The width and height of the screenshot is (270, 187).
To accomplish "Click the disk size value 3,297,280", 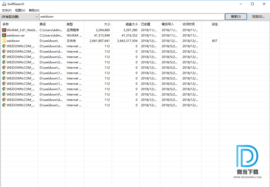I will [x=130, y=30].
